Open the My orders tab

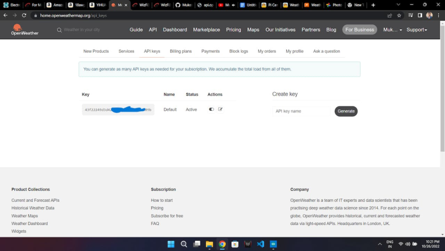(267, 51)
